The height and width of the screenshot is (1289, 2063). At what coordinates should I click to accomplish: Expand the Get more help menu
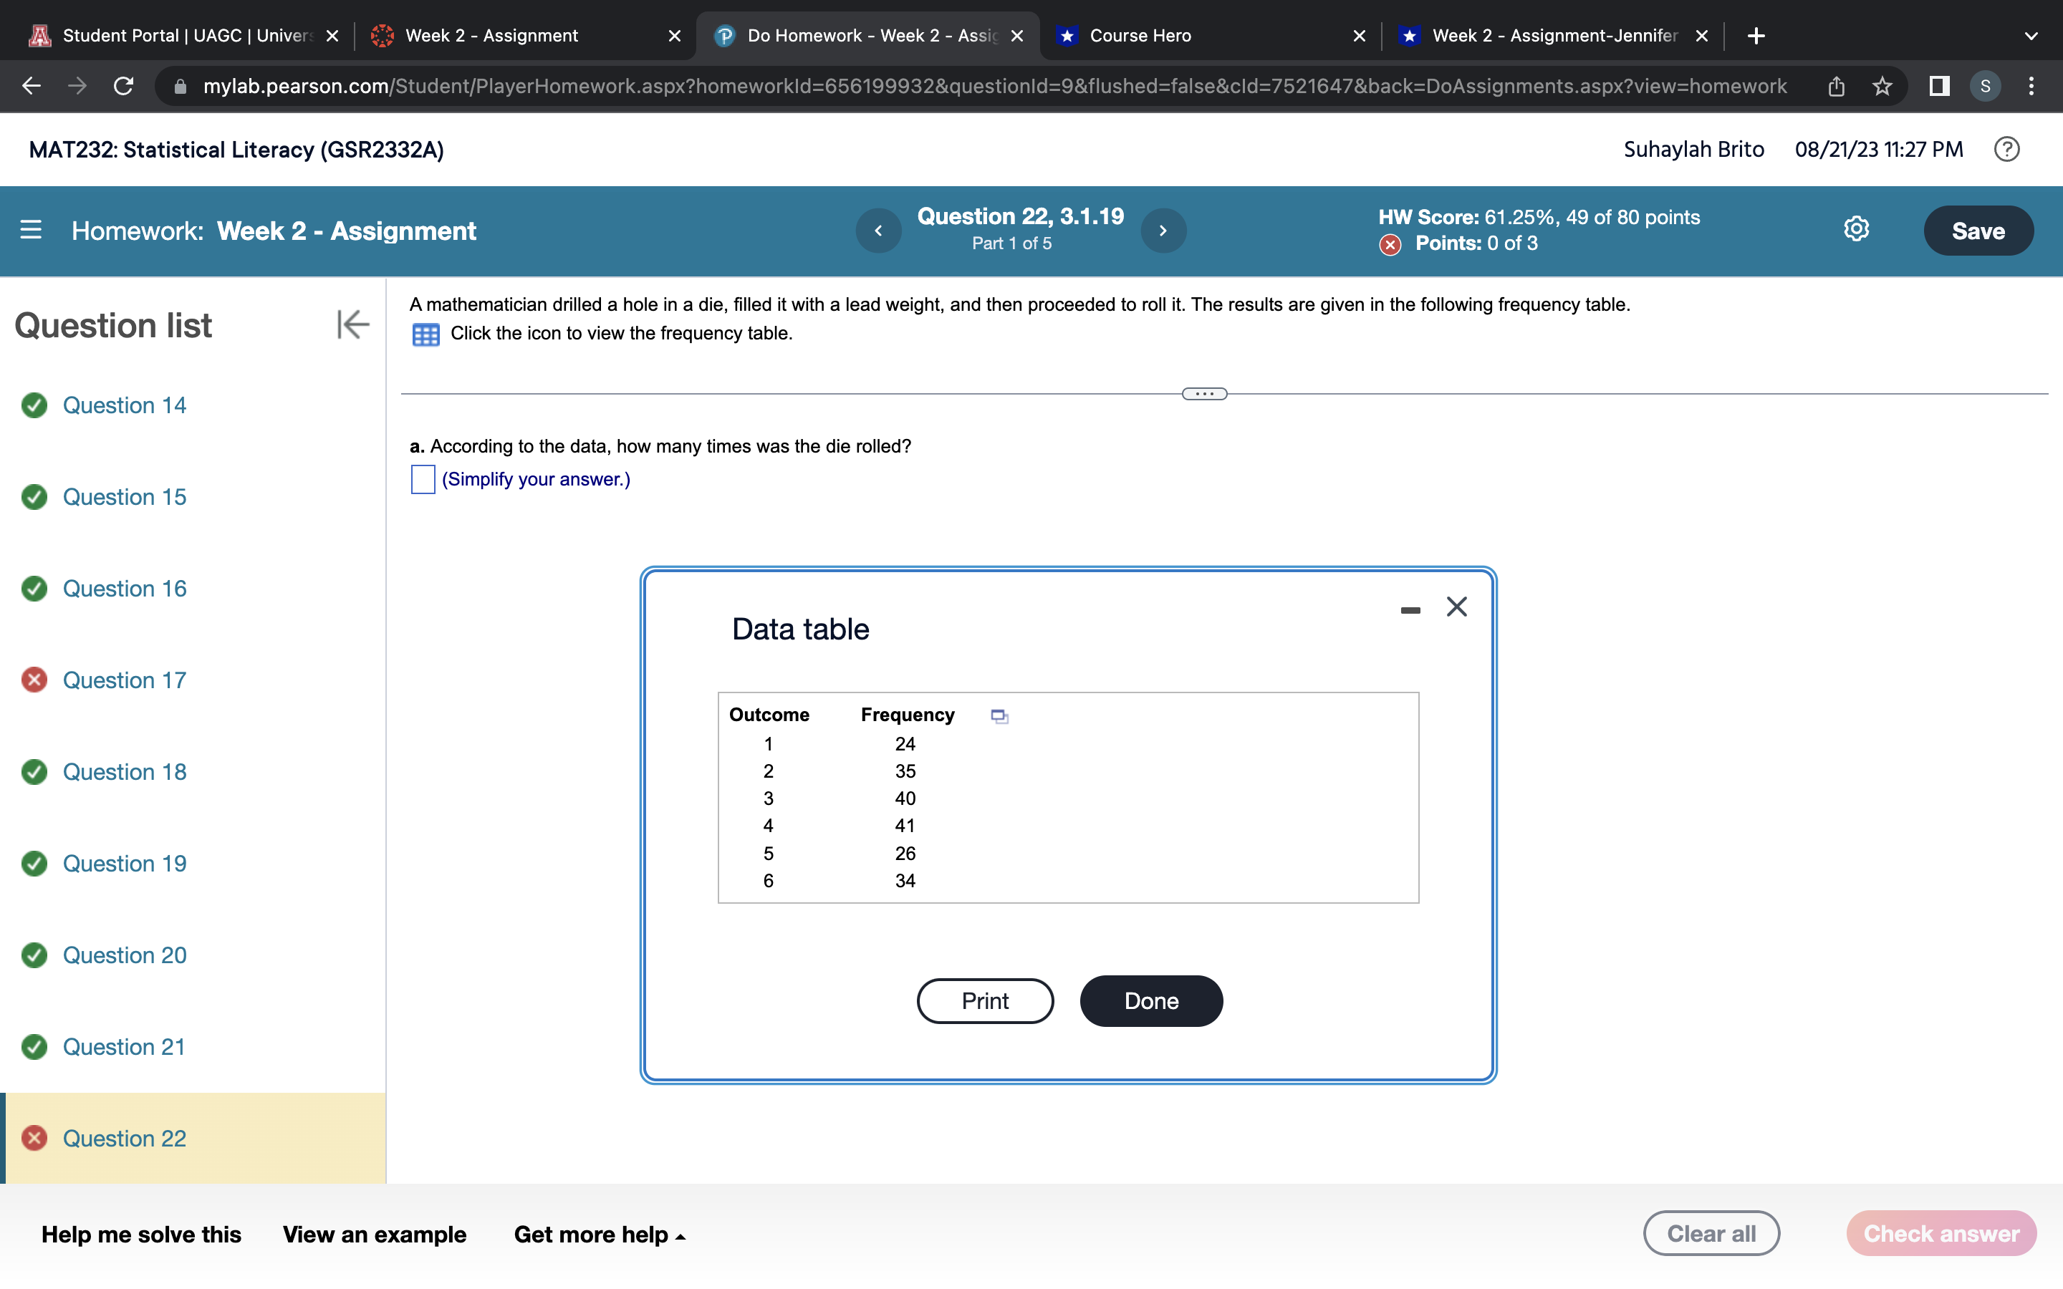[x=600, y=1235]
